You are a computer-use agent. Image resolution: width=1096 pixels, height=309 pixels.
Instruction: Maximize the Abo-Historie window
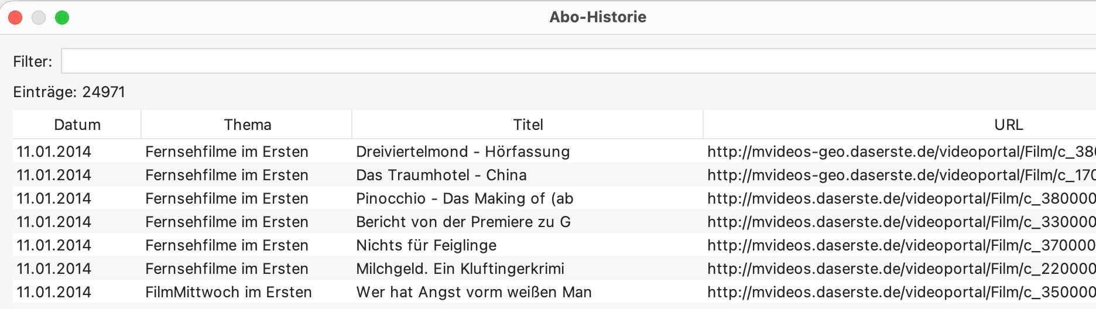click(62, 18)
